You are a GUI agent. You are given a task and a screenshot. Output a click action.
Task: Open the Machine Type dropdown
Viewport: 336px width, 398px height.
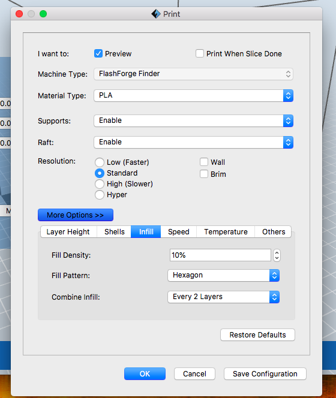[193, 74]
